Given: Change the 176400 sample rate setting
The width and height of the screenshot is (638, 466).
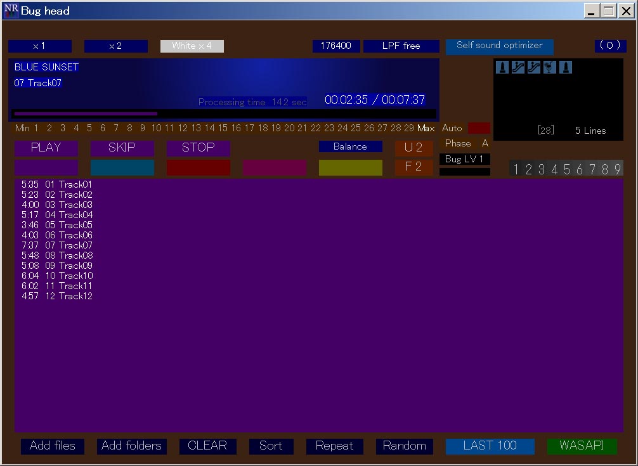Looking at the screenshot, I should 336,46.
